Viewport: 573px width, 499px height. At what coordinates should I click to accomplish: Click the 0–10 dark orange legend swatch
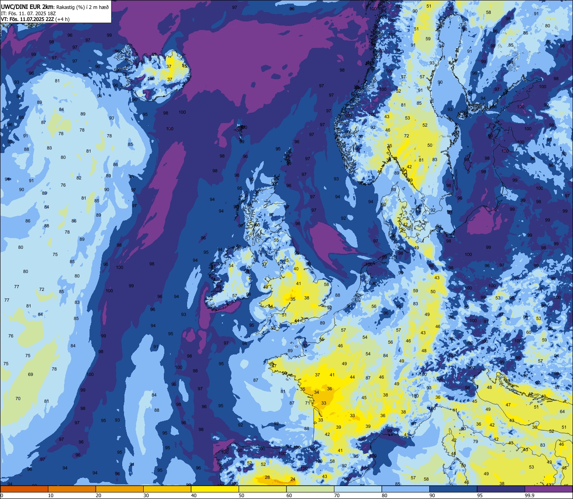click(24, 489)
